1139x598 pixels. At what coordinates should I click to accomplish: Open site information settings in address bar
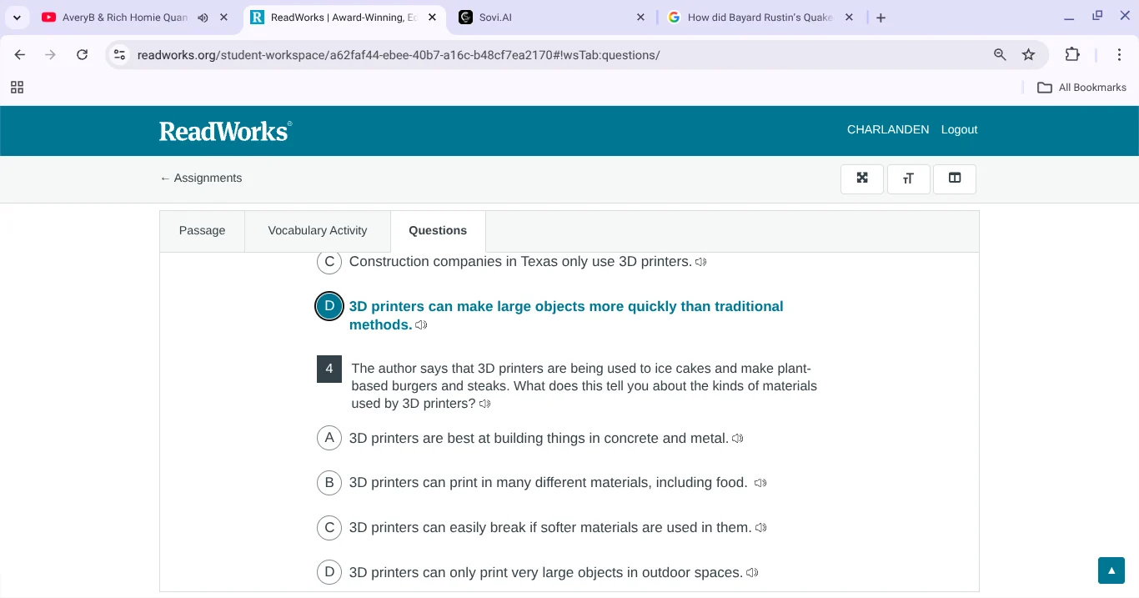119,54
